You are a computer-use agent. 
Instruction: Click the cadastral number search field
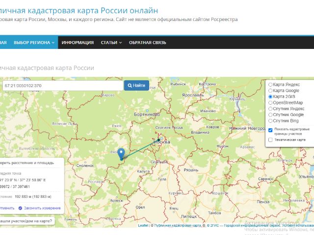63,86
